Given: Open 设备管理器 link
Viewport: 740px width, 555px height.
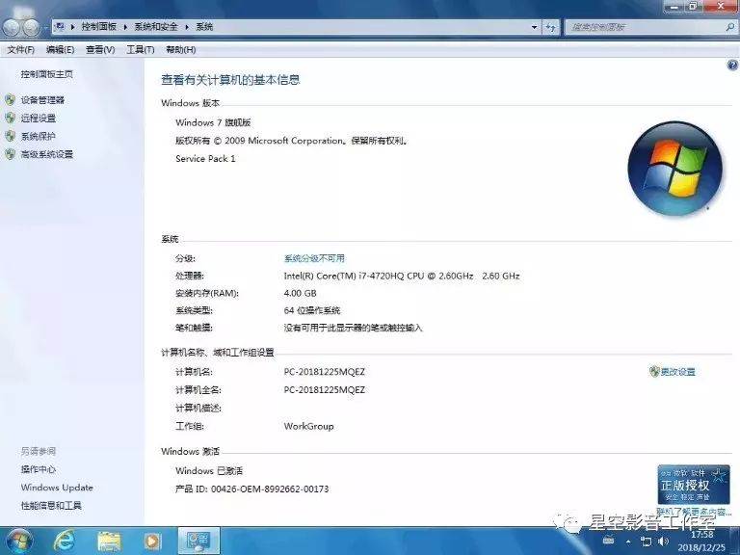Looking at the screenshot, I should point(42,100).
